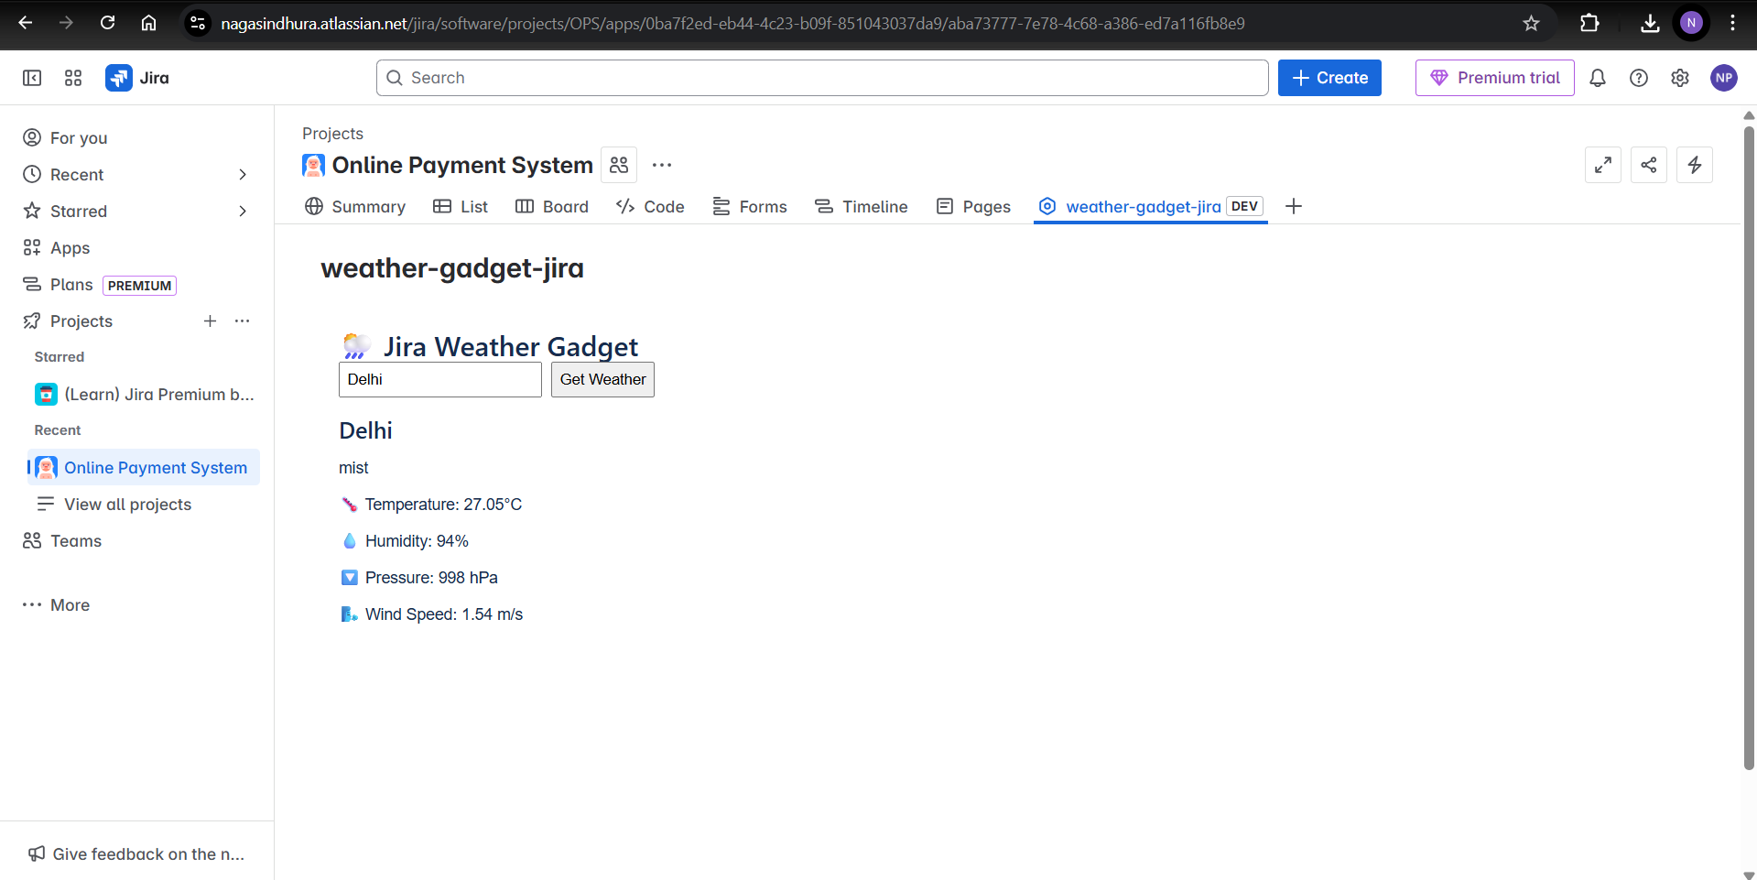Open For you in sidebar
The width and height of the screenshot is (1757, 880).
tap(137, 137)
